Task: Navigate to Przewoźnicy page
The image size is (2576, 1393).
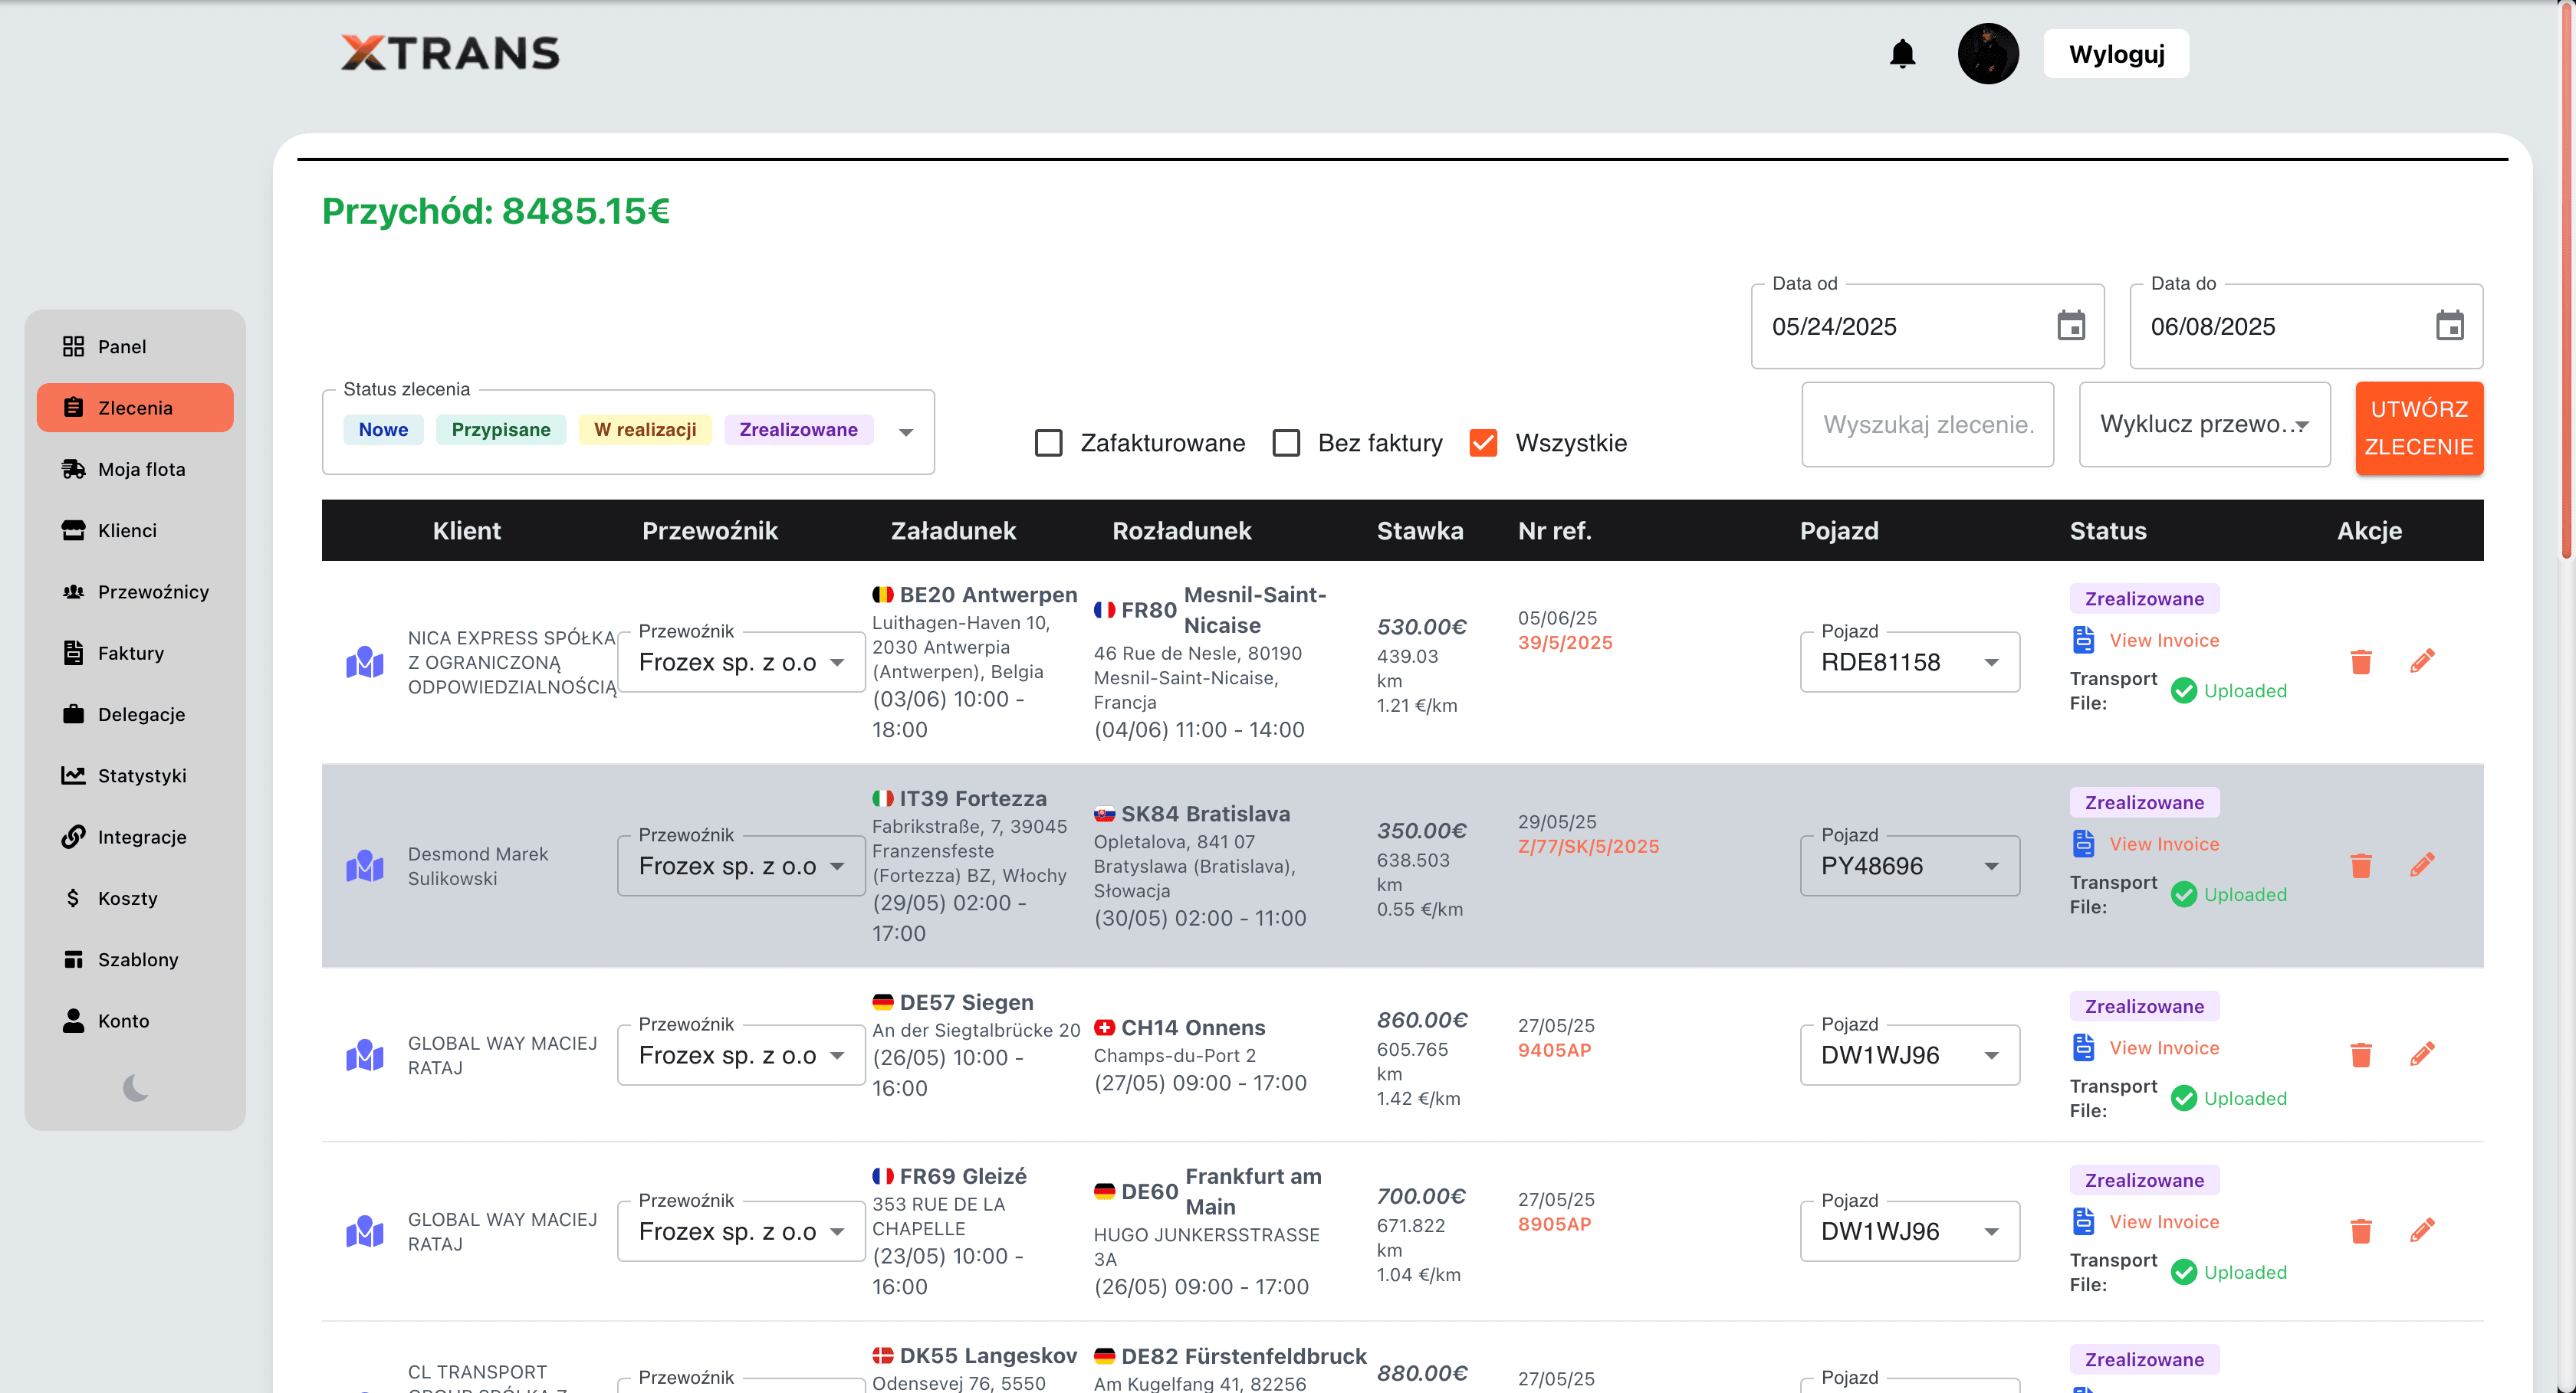Action: click(135, 592)
